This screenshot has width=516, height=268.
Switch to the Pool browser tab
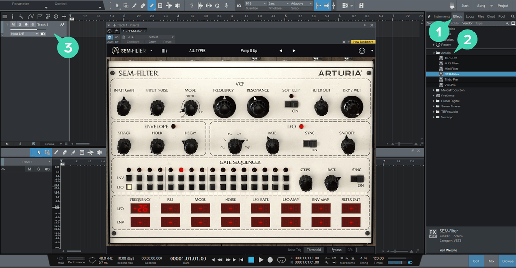pyautogui.click(x=502, y=16)
